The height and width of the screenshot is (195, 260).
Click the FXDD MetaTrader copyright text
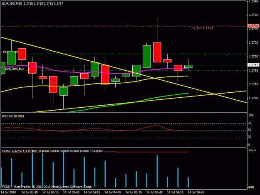[x=47, y=187]
